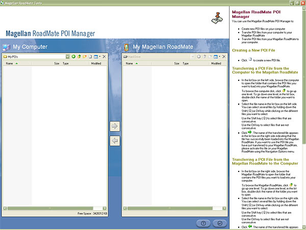Delete selected file in My Computer pane

104,56
